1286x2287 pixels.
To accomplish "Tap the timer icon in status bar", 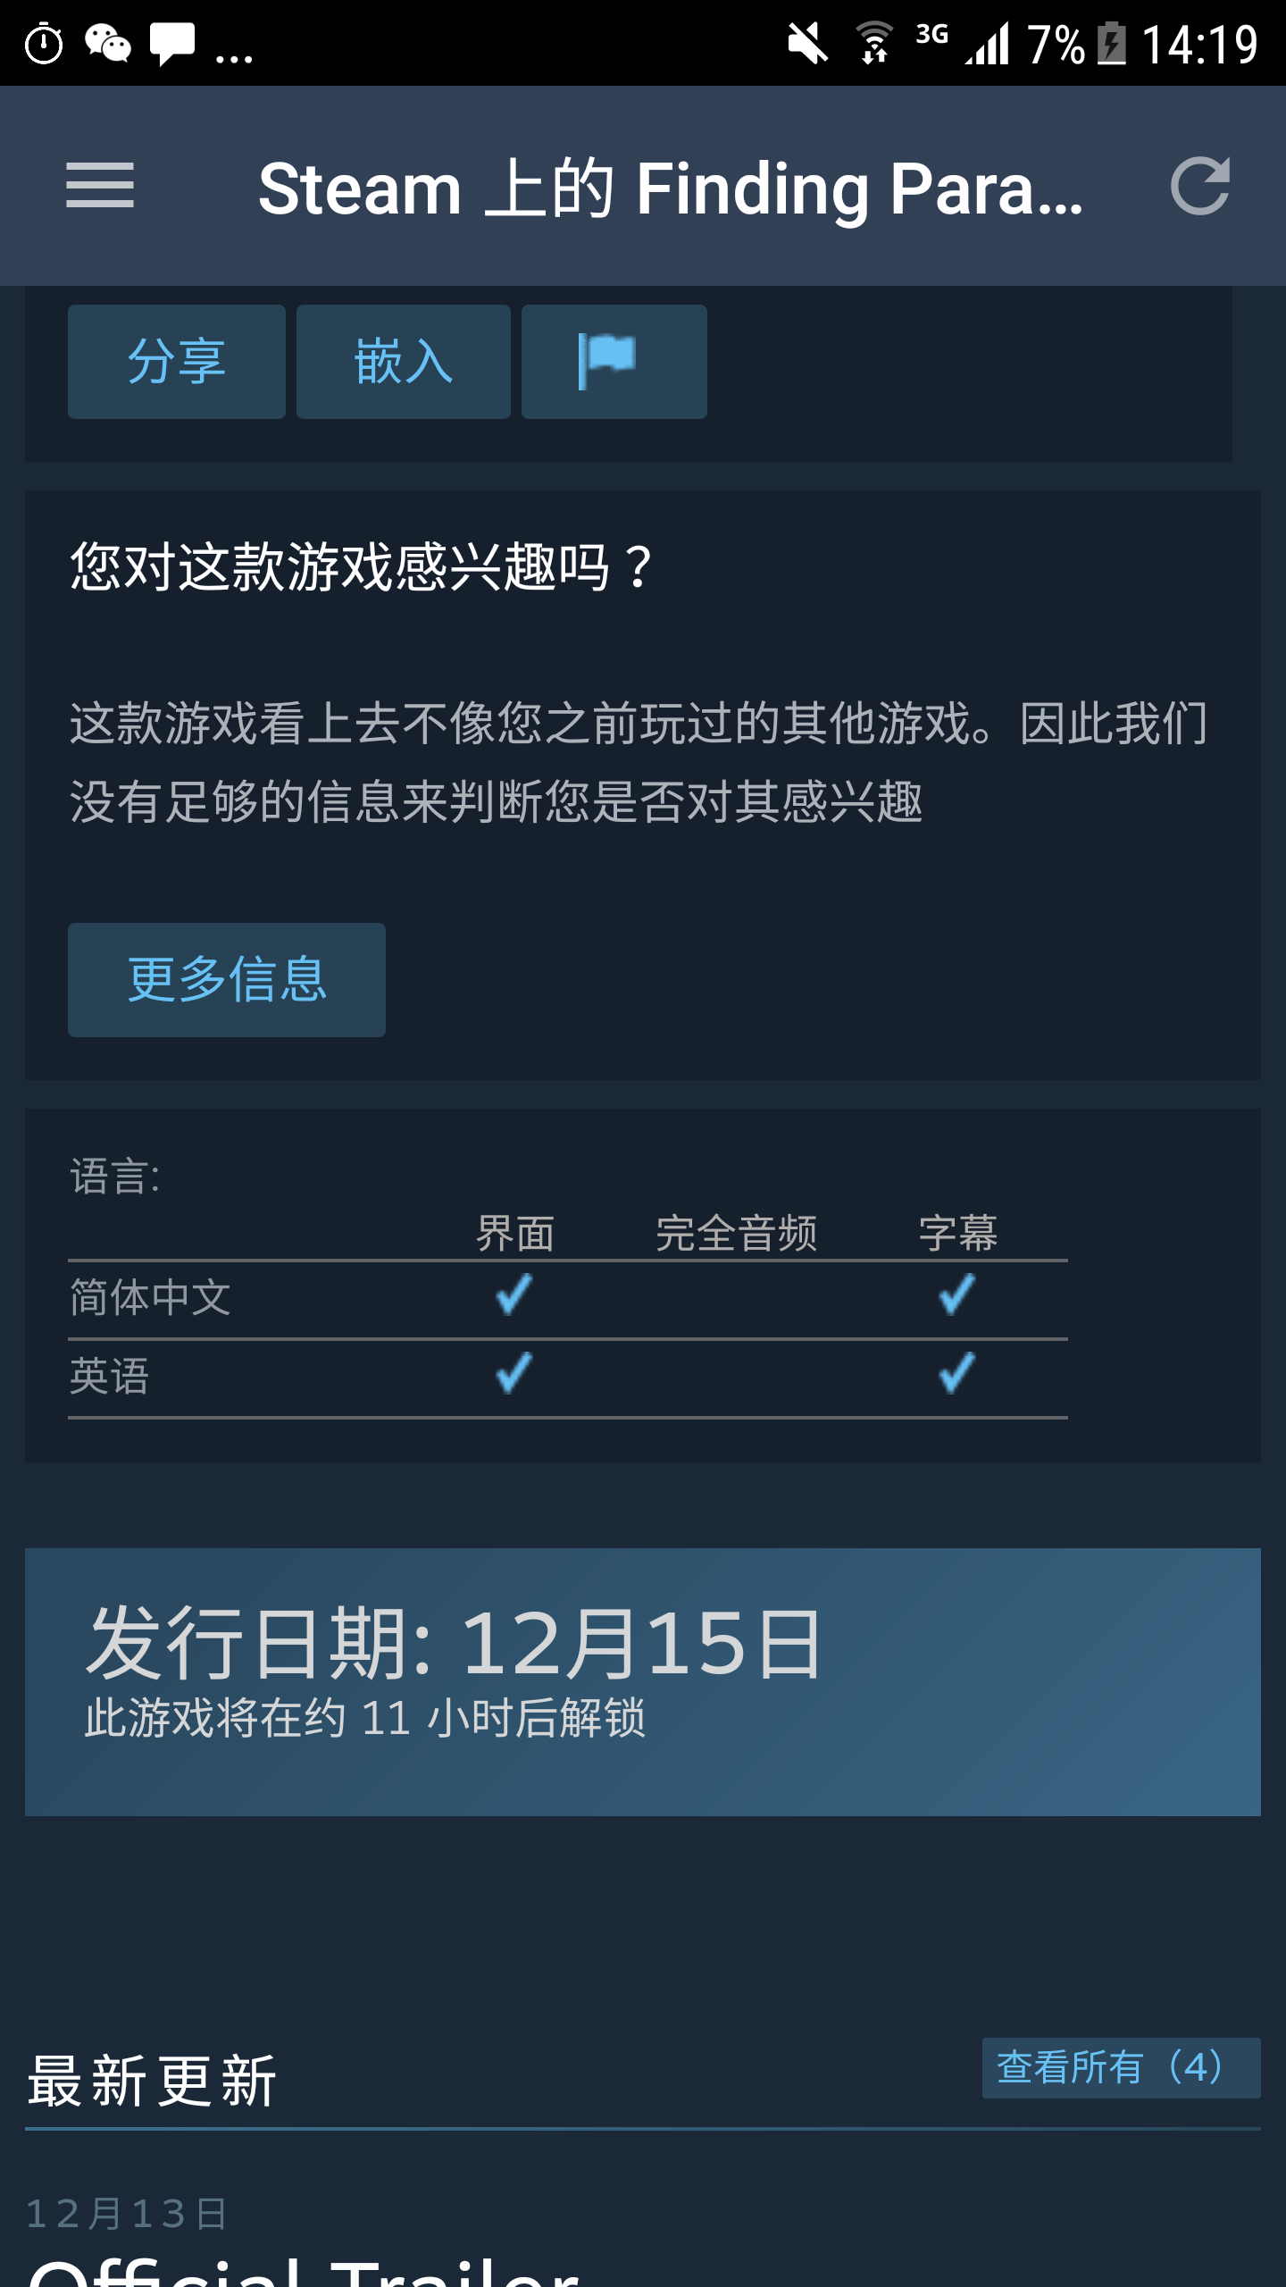I will coord(44,44).
